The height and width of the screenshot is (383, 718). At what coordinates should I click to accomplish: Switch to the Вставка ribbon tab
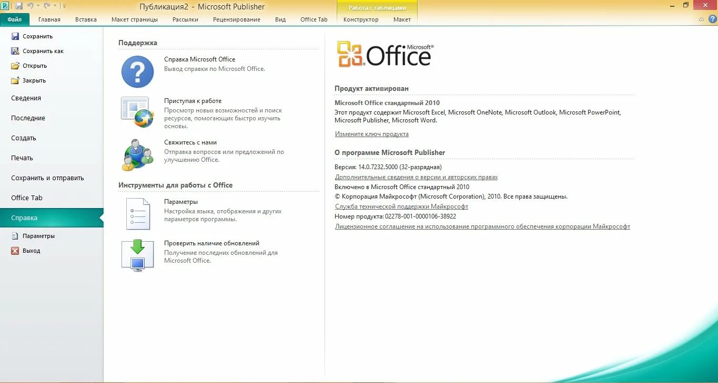(x=86, y=19)
